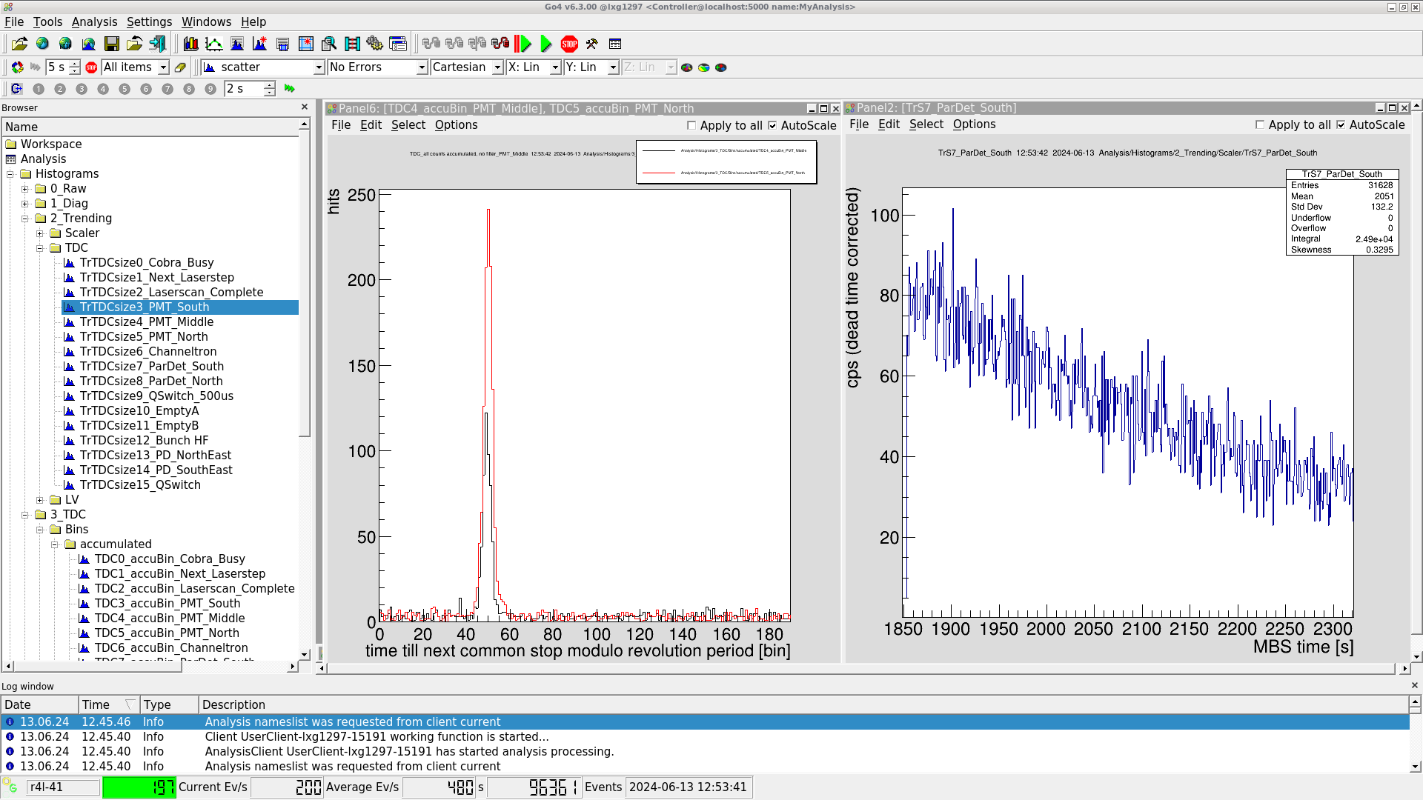The width and height of the screenshot is (1423, 800).
Task: Open analysis configuration hammer-and-wrench icon
Action: pyautogui.click(x=591, y=44)
